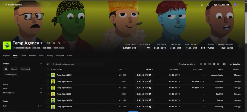Expand the Price filter
The width and height of the screenshot is (247, 112).
point(23,89)
